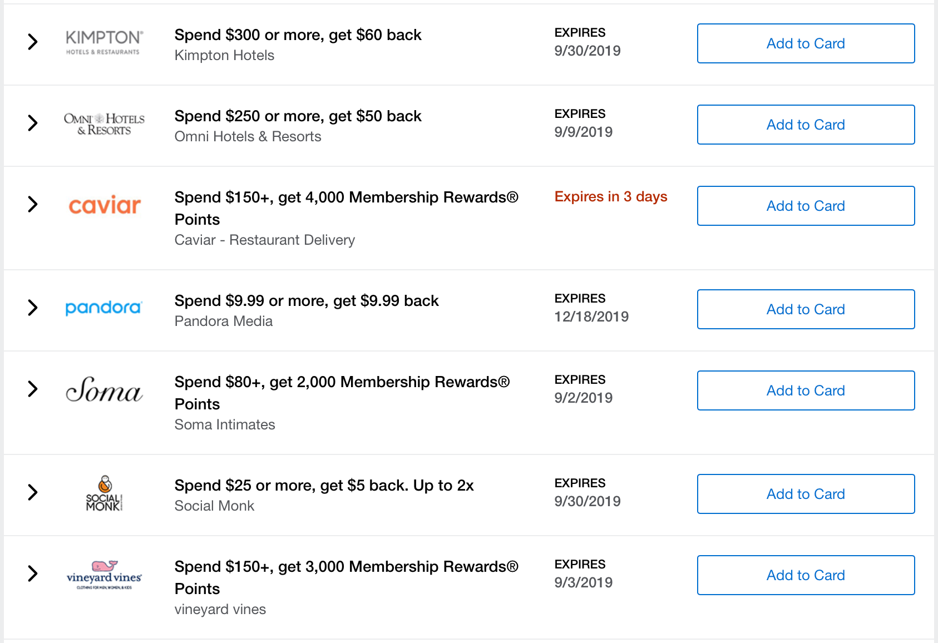Expand the Caviar offer chevron
The height and width of the screenshot is (643, 938).
click(33, 204)
